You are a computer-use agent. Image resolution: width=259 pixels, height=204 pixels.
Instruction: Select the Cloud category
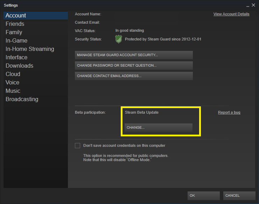[13, 74]
